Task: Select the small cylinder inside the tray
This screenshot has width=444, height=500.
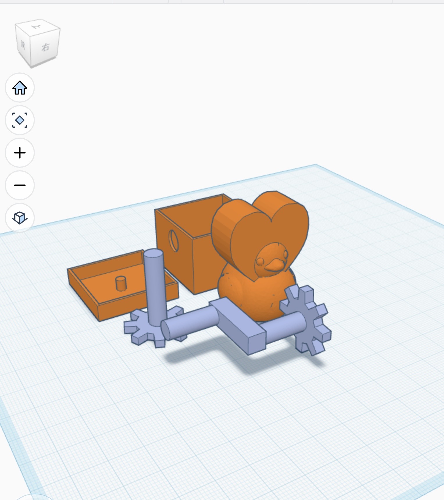Action: 121,283
